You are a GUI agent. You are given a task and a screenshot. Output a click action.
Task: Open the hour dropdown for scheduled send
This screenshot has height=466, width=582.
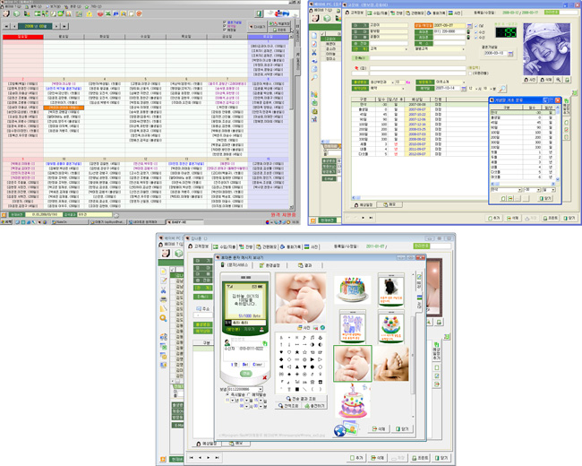(x=247, y=407)
